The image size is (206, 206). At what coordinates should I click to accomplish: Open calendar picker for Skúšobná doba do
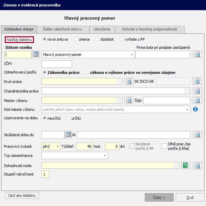[x=68, y=135]
